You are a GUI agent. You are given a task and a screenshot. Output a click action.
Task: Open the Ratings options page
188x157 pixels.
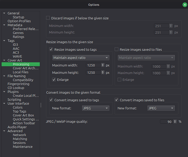click(19, 37)
